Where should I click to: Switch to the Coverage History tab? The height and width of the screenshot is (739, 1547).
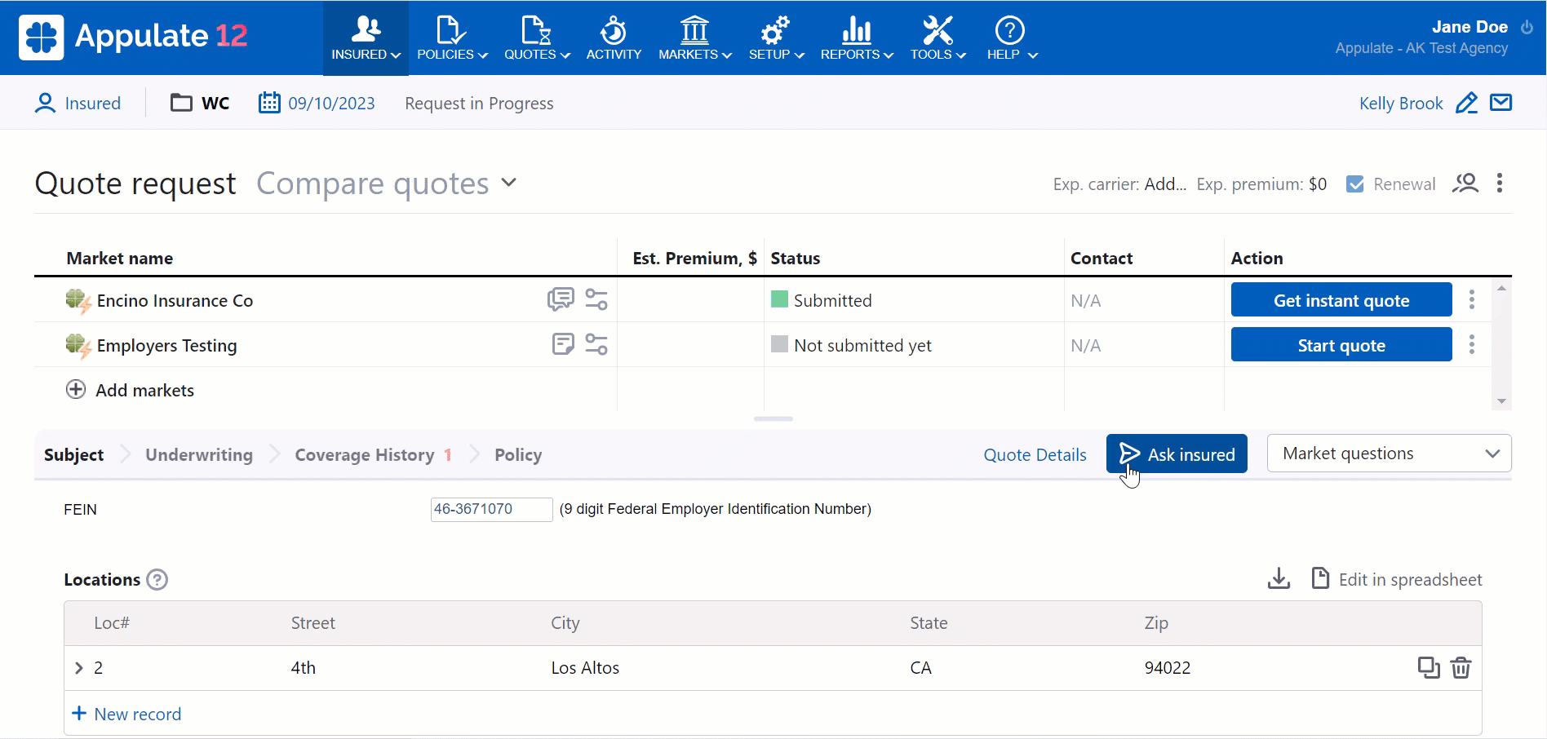(364, 455)
